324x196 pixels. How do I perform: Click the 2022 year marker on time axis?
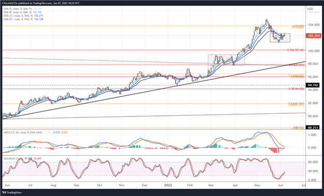[x=167, y=185]
